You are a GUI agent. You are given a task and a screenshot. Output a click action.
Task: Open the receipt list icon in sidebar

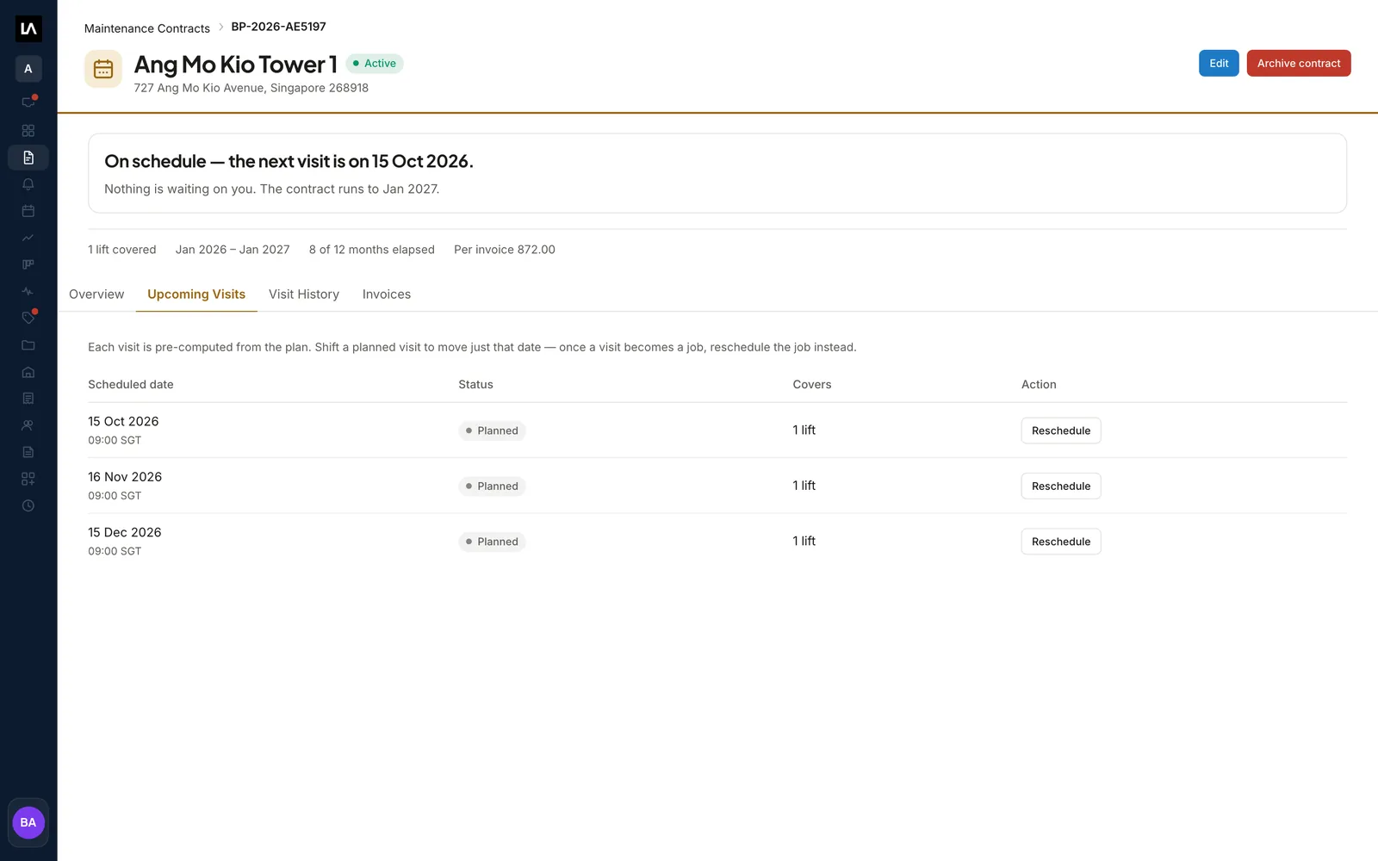click(x=28, y=399)
